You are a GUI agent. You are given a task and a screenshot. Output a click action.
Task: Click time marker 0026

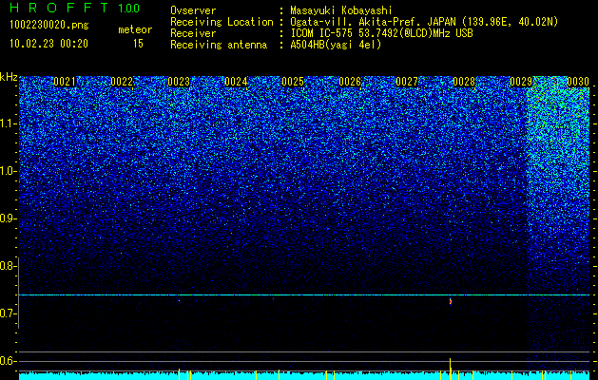(350, 82)
